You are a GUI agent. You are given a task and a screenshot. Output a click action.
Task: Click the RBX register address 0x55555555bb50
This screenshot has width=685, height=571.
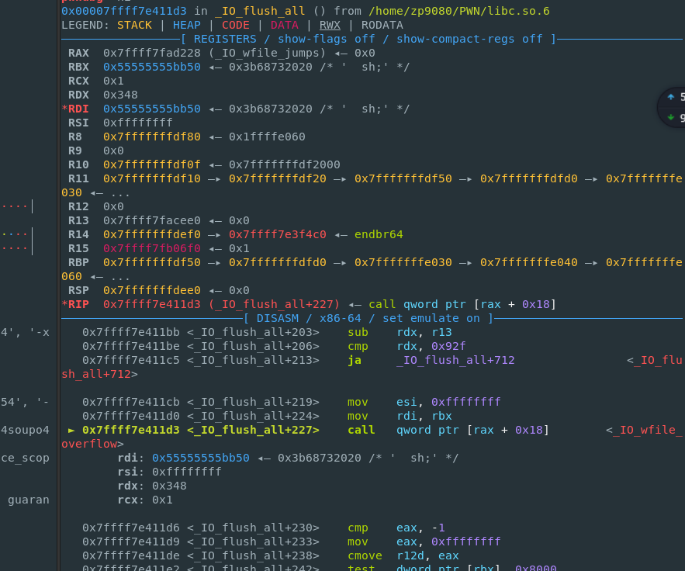click(152, 67)
